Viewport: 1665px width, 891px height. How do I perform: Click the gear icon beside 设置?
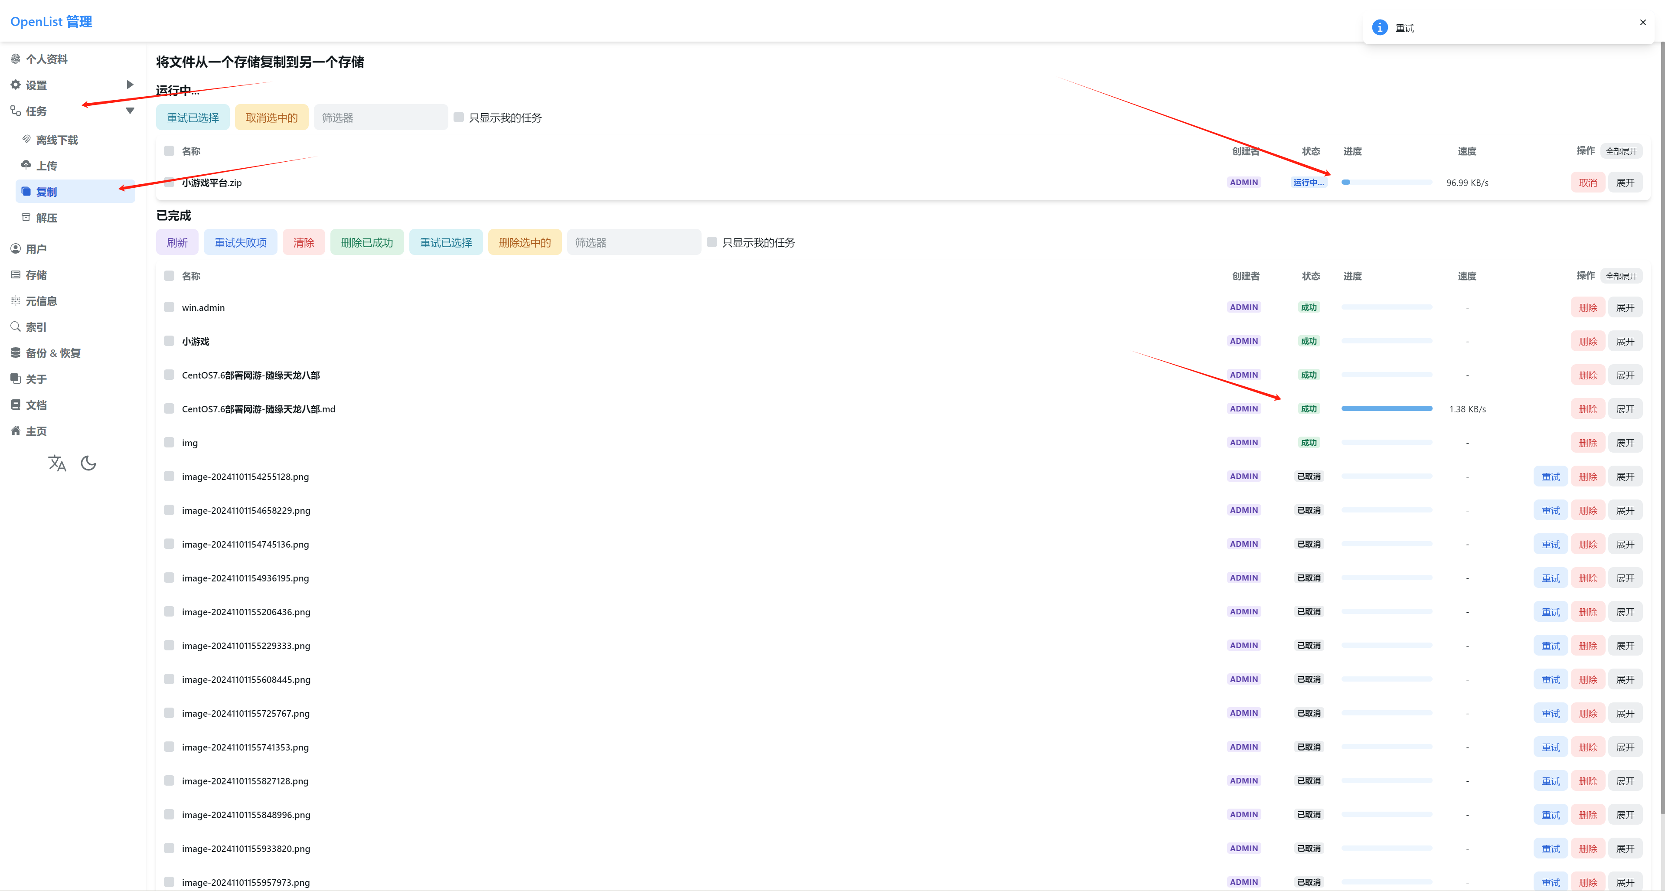[16, 85]
